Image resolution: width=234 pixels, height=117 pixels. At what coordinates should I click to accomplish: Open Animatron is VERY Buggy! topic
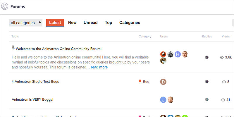(32, 99)
